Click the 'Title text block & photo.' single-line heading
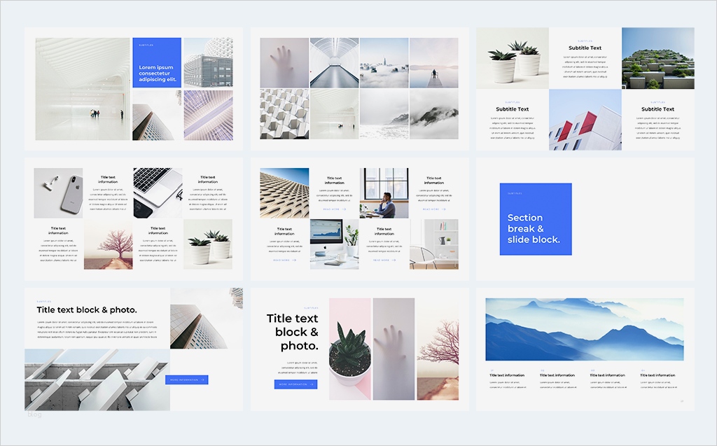Viewport: 717px width, 446px height. (x=87, y=309)
